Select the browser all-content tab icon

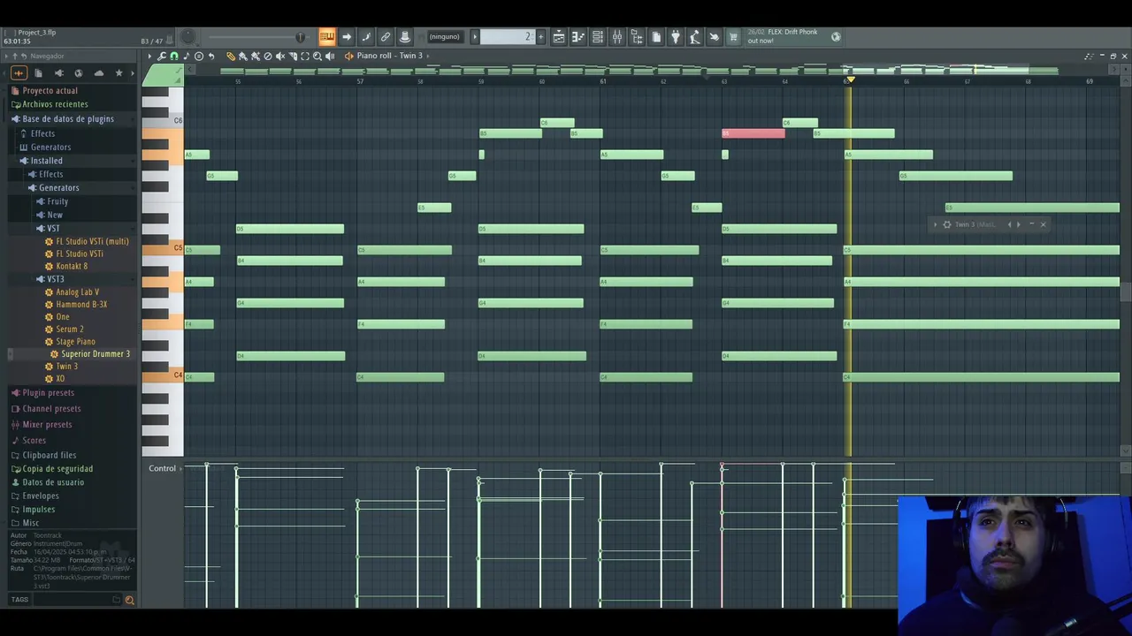19,72
